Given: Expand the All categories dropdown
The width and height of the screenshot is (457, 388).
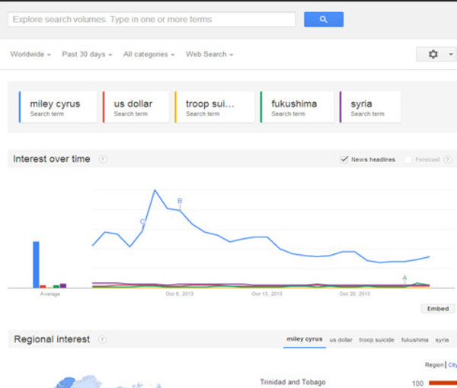Looking at the screenshot, I should 149,55.
